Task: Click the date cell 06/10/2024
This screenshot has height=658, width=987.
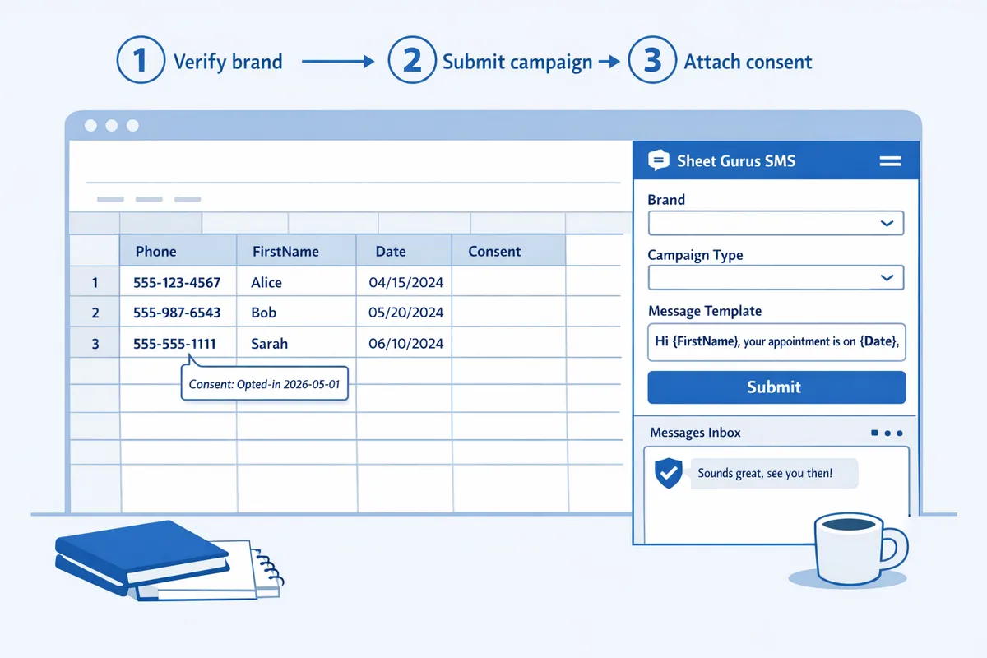Action: pyautogui.click(x=404, y=343)
